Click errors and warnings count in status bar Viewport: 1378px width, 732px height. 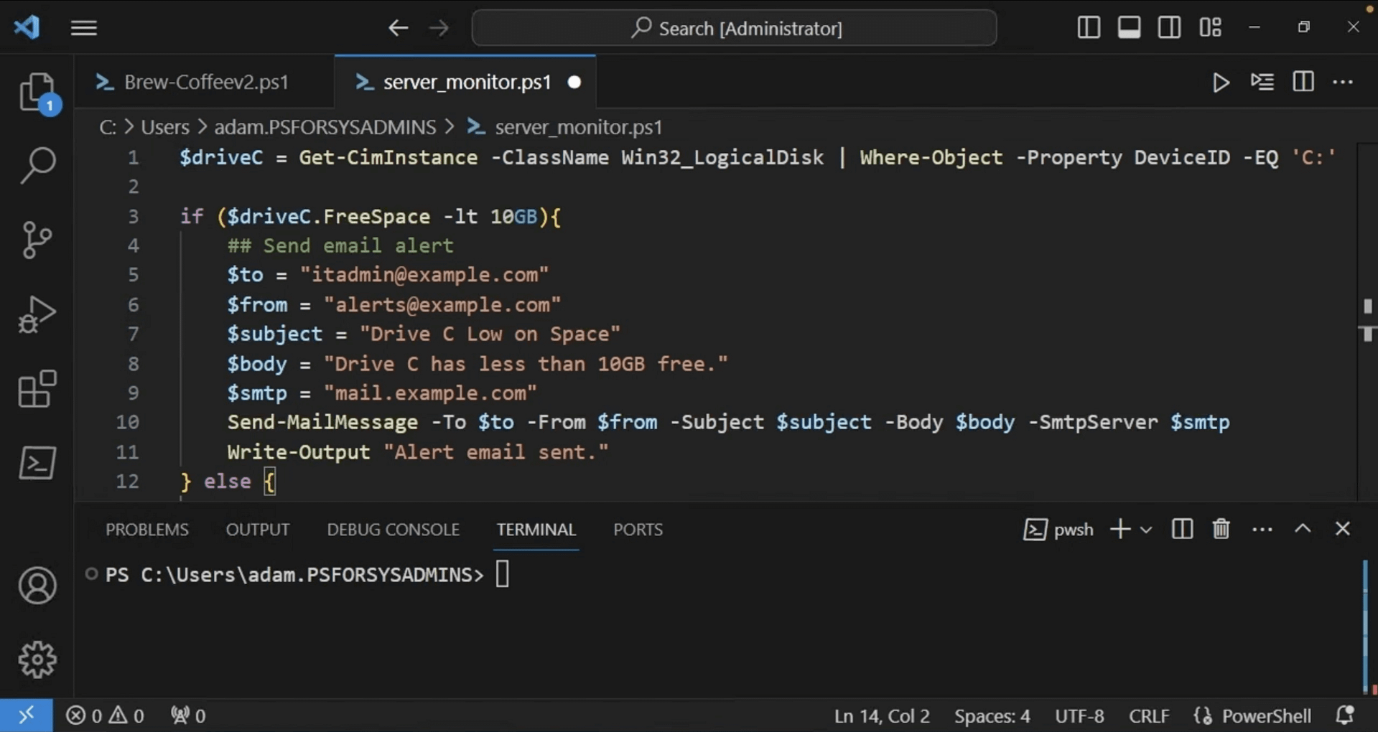tap(105, 715)
